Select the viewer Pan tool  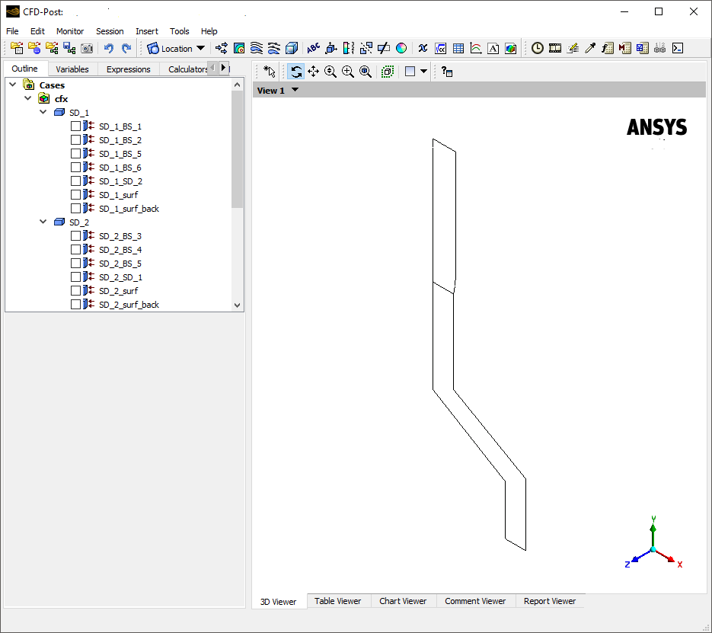(x=313, y=72)
